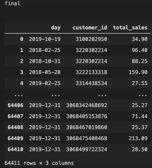
Task: Click total sales value 96.40
Action: (140, 50)
